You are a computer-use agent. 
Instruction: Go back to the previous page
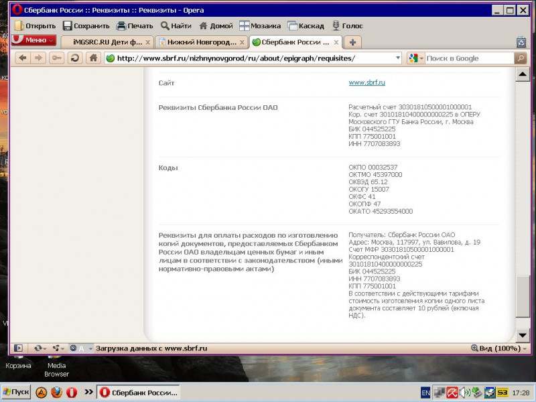click(x=23, y=58)
